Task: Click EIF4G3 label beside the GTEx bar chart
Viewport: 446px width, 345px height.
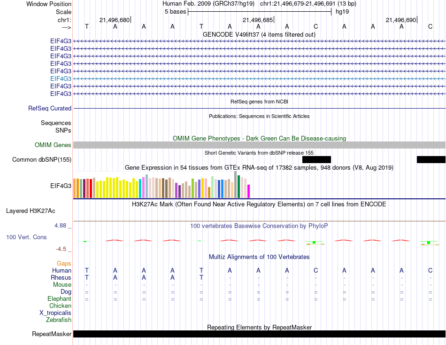Action: tap(61, 186)
